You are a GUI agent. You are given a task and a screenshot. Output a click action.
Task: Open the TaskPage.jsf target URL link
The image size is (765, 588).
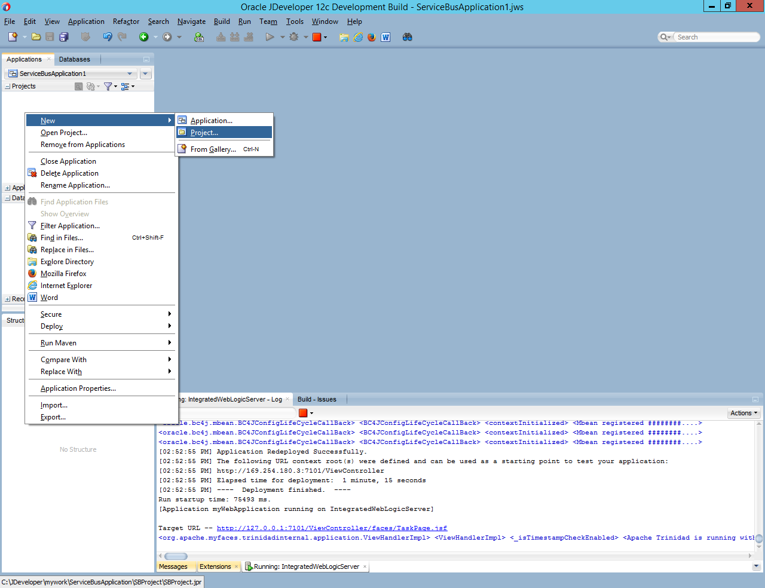pos(332,528)
